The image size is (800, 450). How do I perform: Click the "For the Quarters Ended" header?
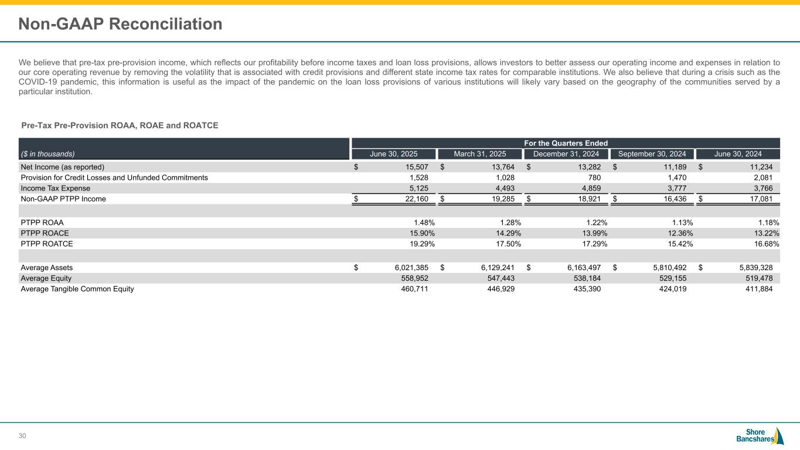click(x=565, y=143)
